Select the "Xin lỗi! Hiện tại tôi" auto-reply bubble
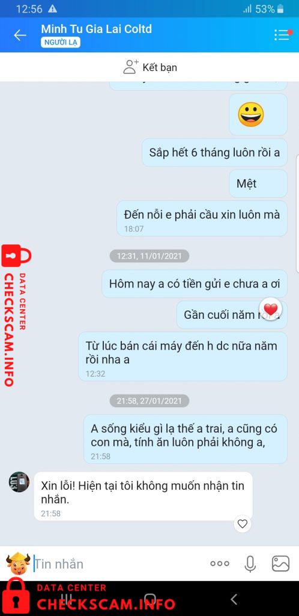The image size is (299, 616). tap(143, 496)
